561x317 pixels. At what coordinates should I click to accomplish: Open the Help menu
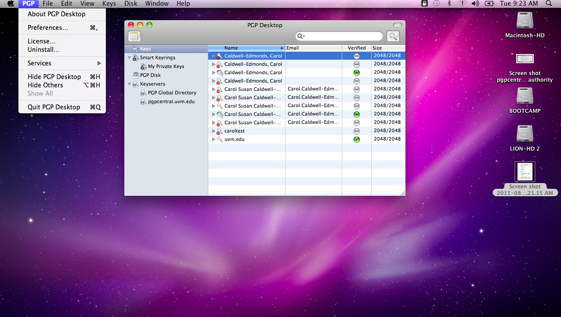click(x=183, y=4)
